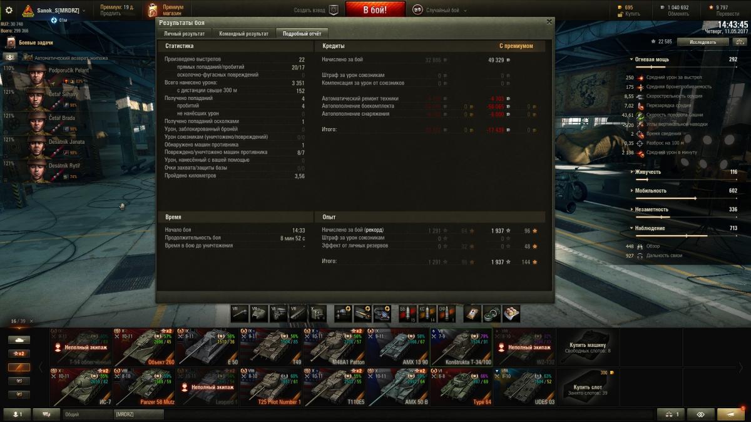Open the first equipment slot
Viewport: 751px width, 422px height.
tap(344, 313)
